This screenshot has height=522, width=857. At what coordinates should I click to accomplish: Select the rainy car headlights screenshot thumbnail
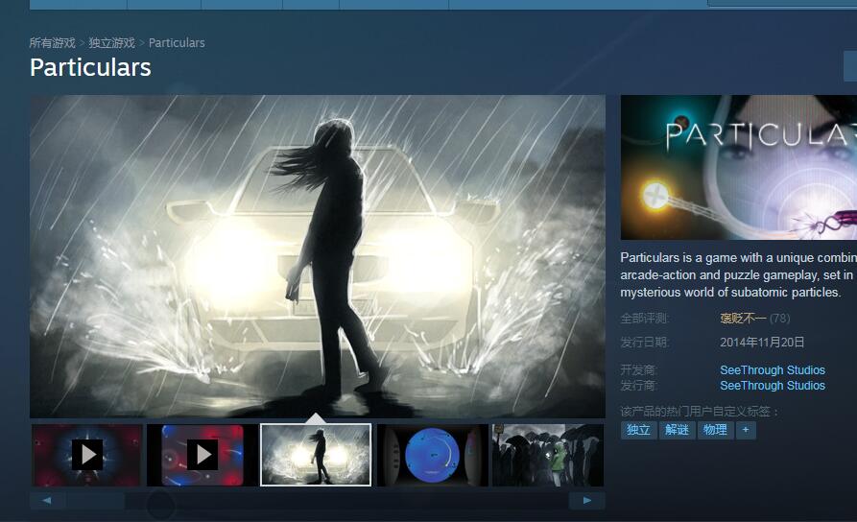click(x=316, y=455)
